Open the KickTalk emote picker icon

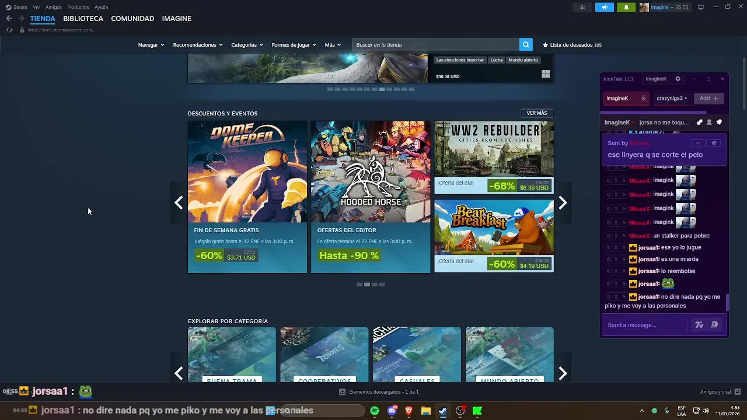[714, 325]
